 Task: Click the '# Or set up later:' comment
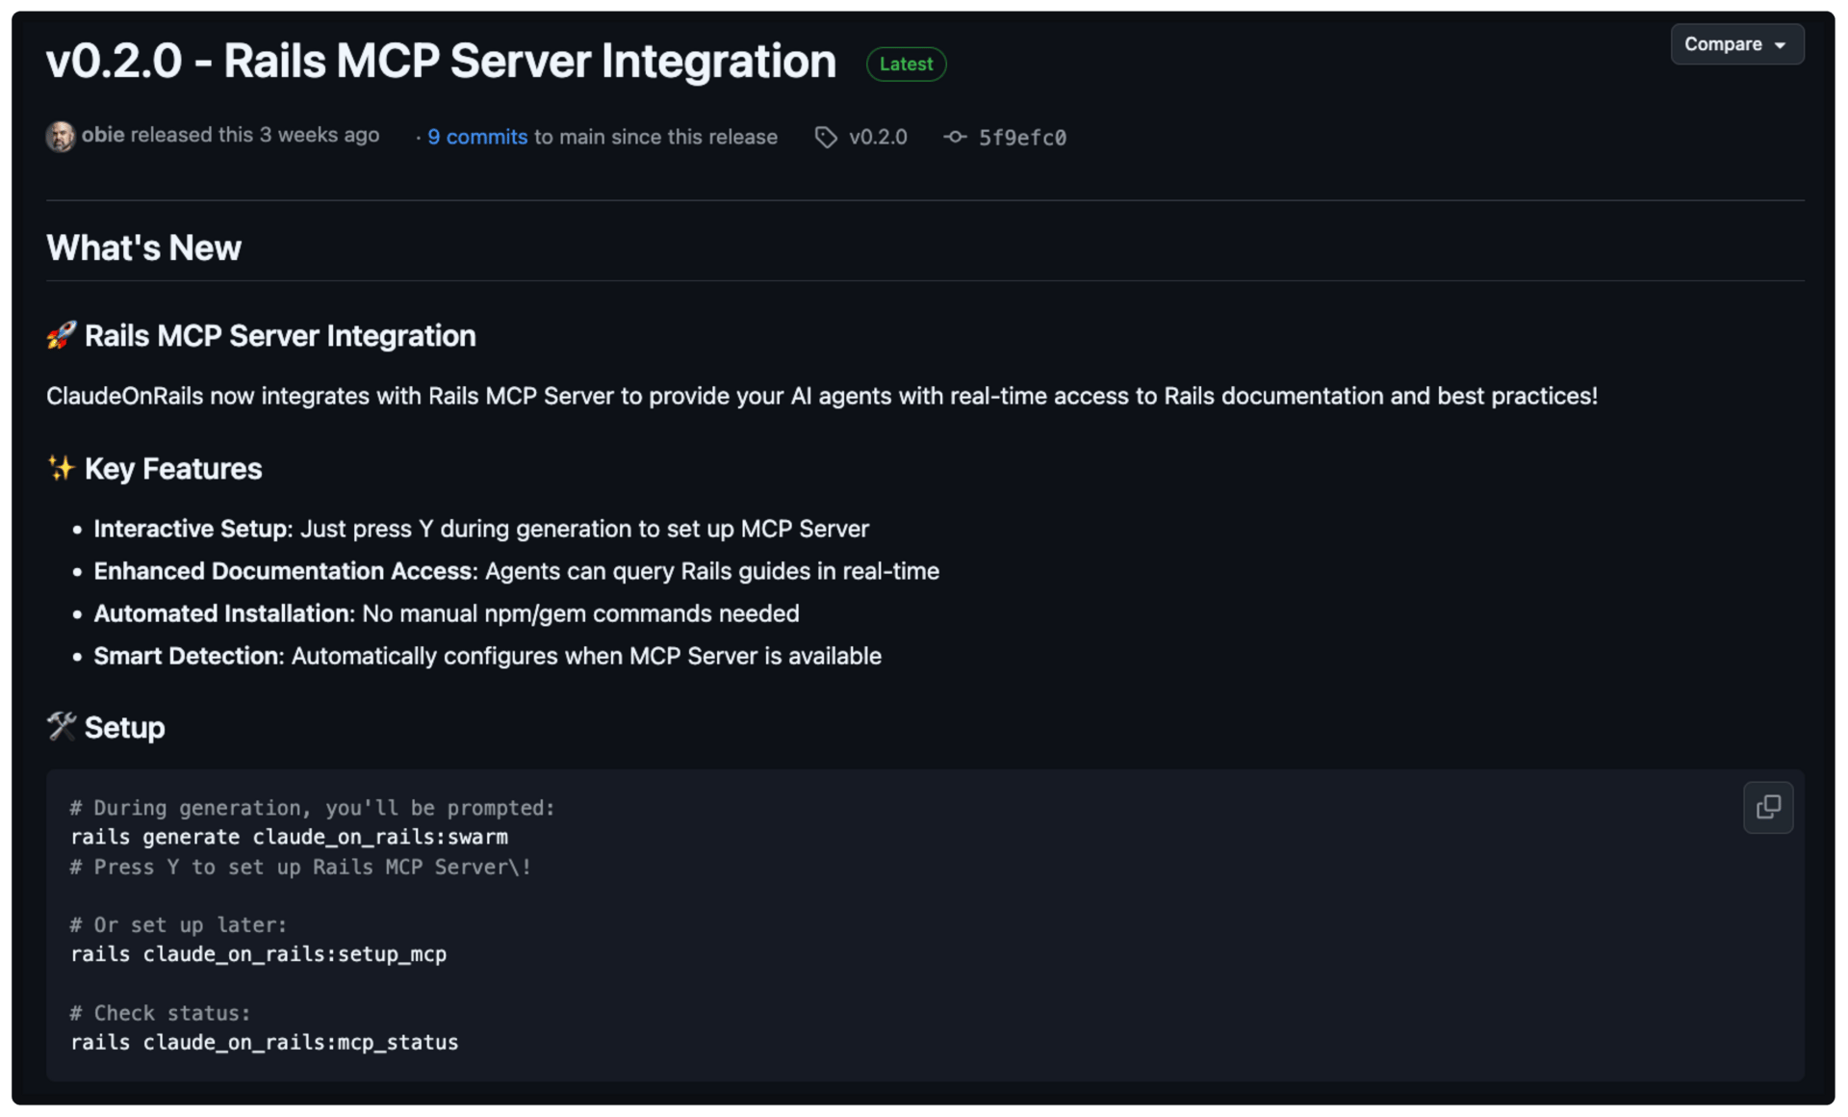pos(178,924)
